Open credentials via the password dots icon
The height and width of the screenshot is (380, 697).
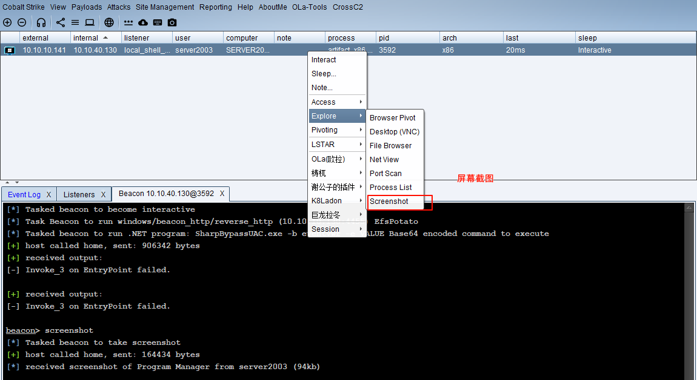[128, 22]
